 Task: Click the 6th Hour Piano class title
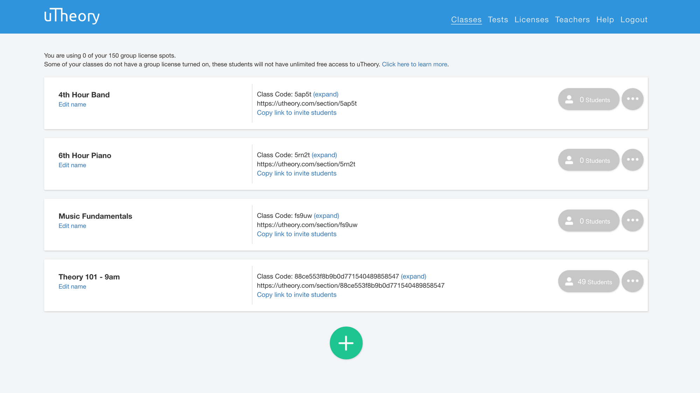(x=85, y=155)
